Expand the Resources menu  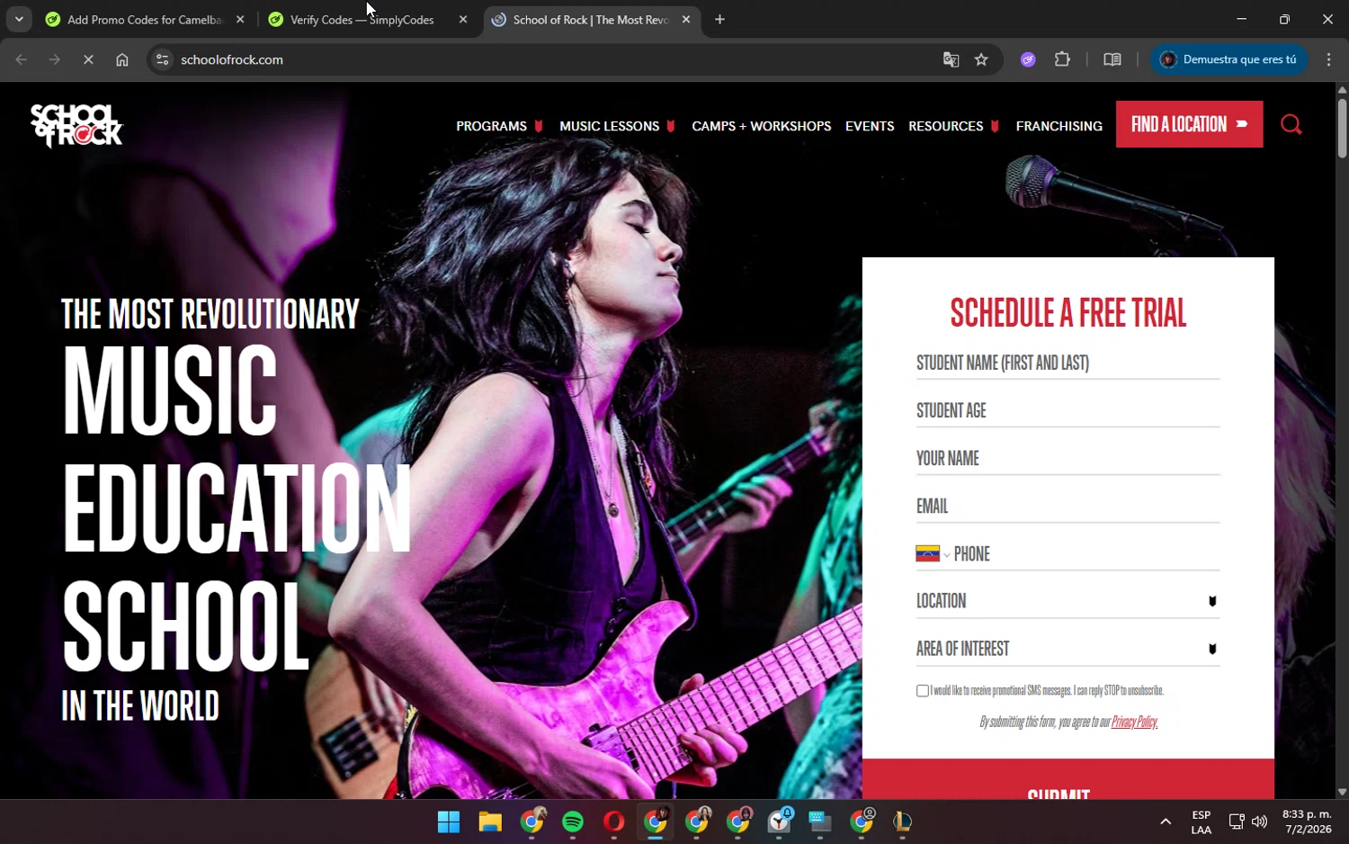(953, 126)
